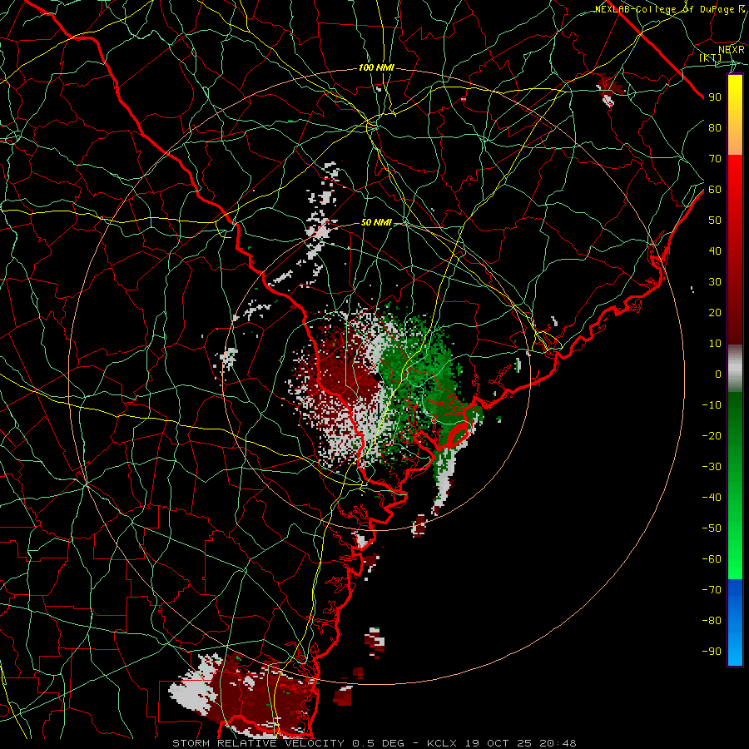This screenshot has width=749, height=749.
Task: Click the -30 value on the velocity scale
Action: click(x=712, y=467)
